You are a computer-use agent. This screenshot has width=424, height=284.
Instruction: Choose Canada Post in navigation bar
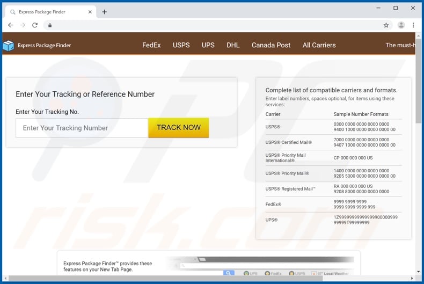(271, 45)
